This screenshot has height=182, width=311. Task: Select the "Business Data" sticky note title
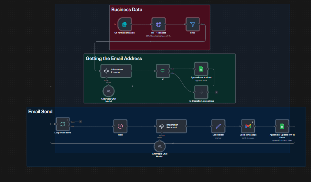[x=127, y=9]
